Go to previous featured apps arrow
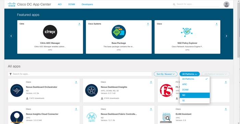Screen dimensions: 240x124 11,36
